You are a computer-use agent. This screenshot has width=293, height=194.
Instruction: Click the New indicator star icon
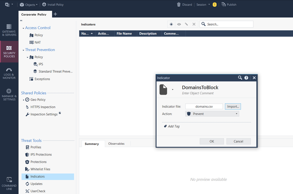click(x=171, y=24)
